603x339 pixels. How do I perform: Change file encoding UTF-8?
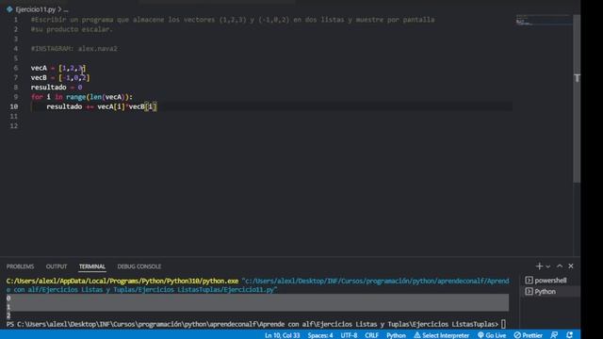tap(349, 335)
